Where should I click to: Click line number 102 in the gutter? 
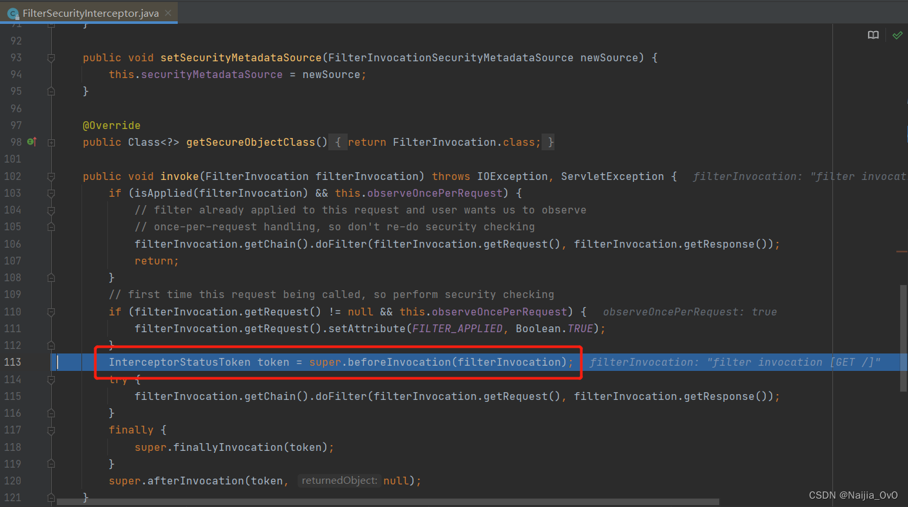click(x=12, y=176)
